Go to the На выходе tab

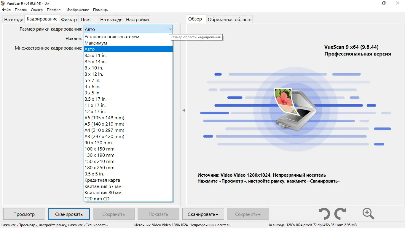click(111, 19)
